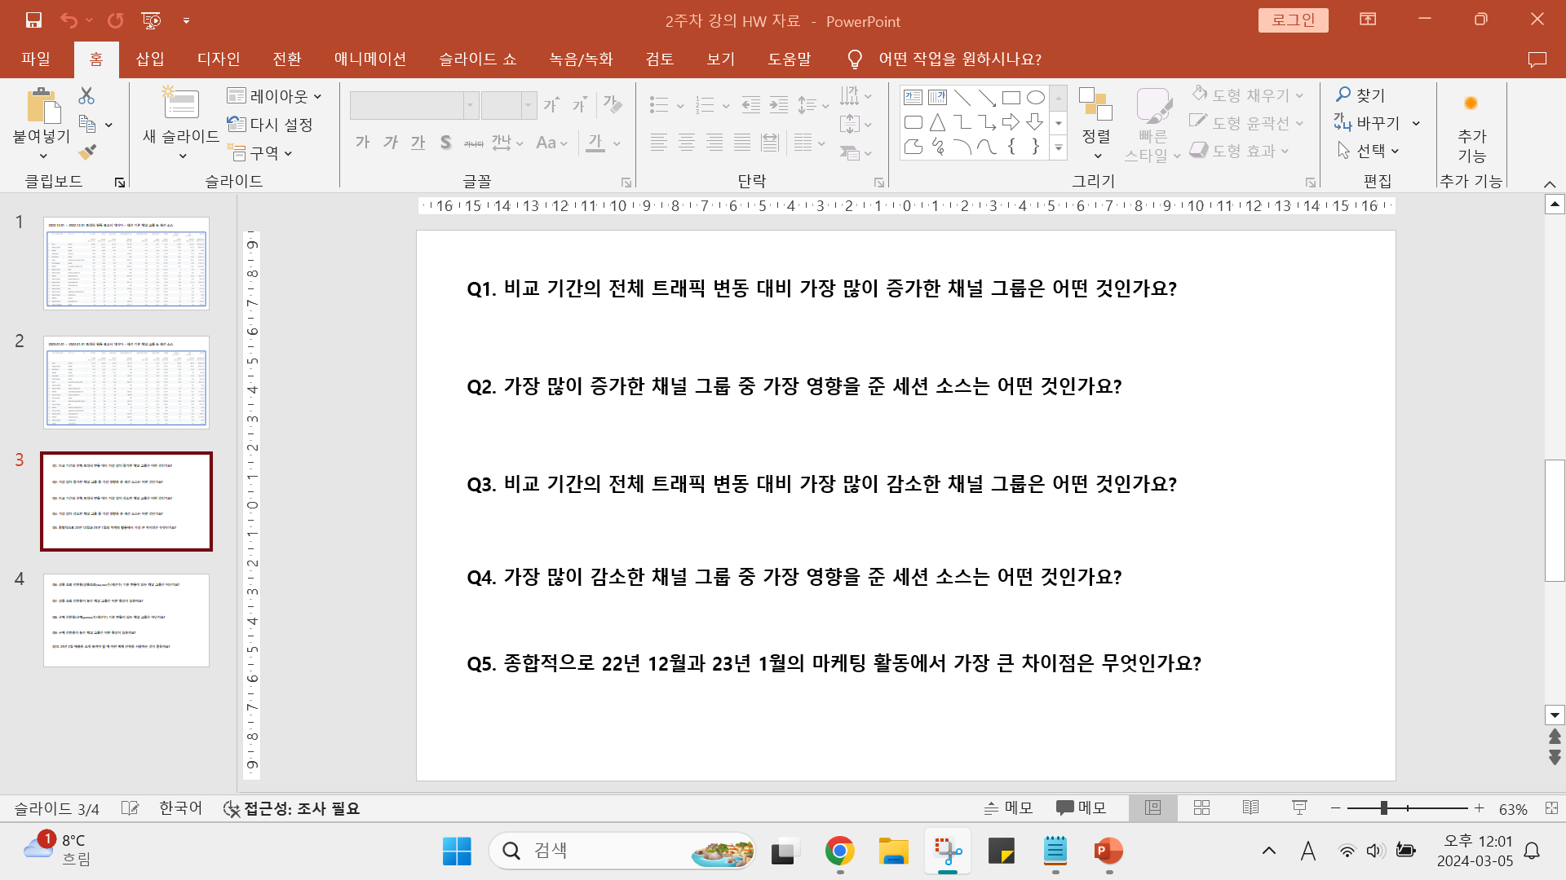This screenshot has height=880, width=1566.
Task: Open the Animations (애니메이션) tab
Action: coord(370,59)
